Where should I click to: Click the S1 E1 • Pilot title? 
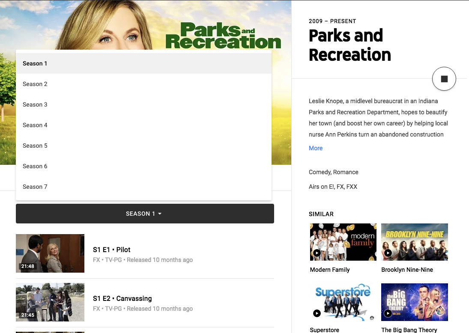tap(111, 250)
